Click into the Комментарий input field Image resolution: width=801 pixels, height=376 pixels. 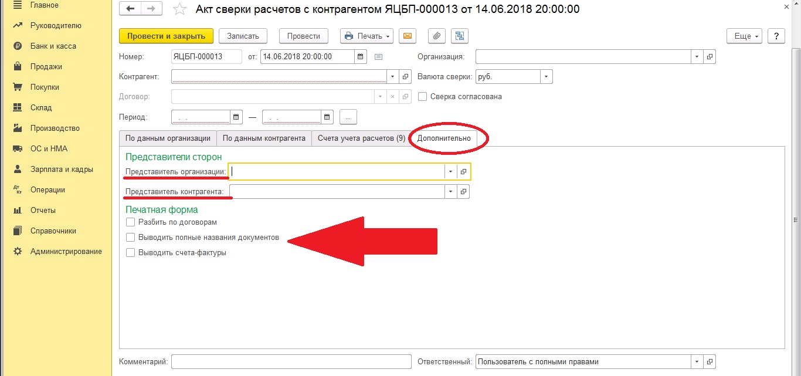point(291,361)
